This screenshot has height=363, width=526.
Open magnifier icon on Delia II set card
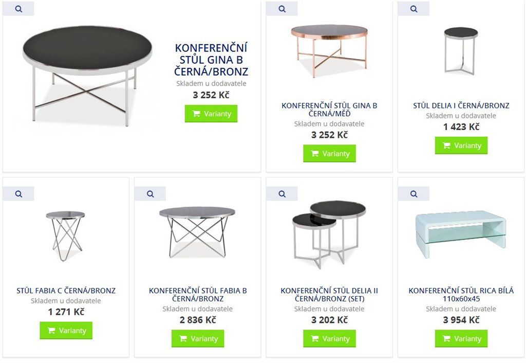click(282, 194)
